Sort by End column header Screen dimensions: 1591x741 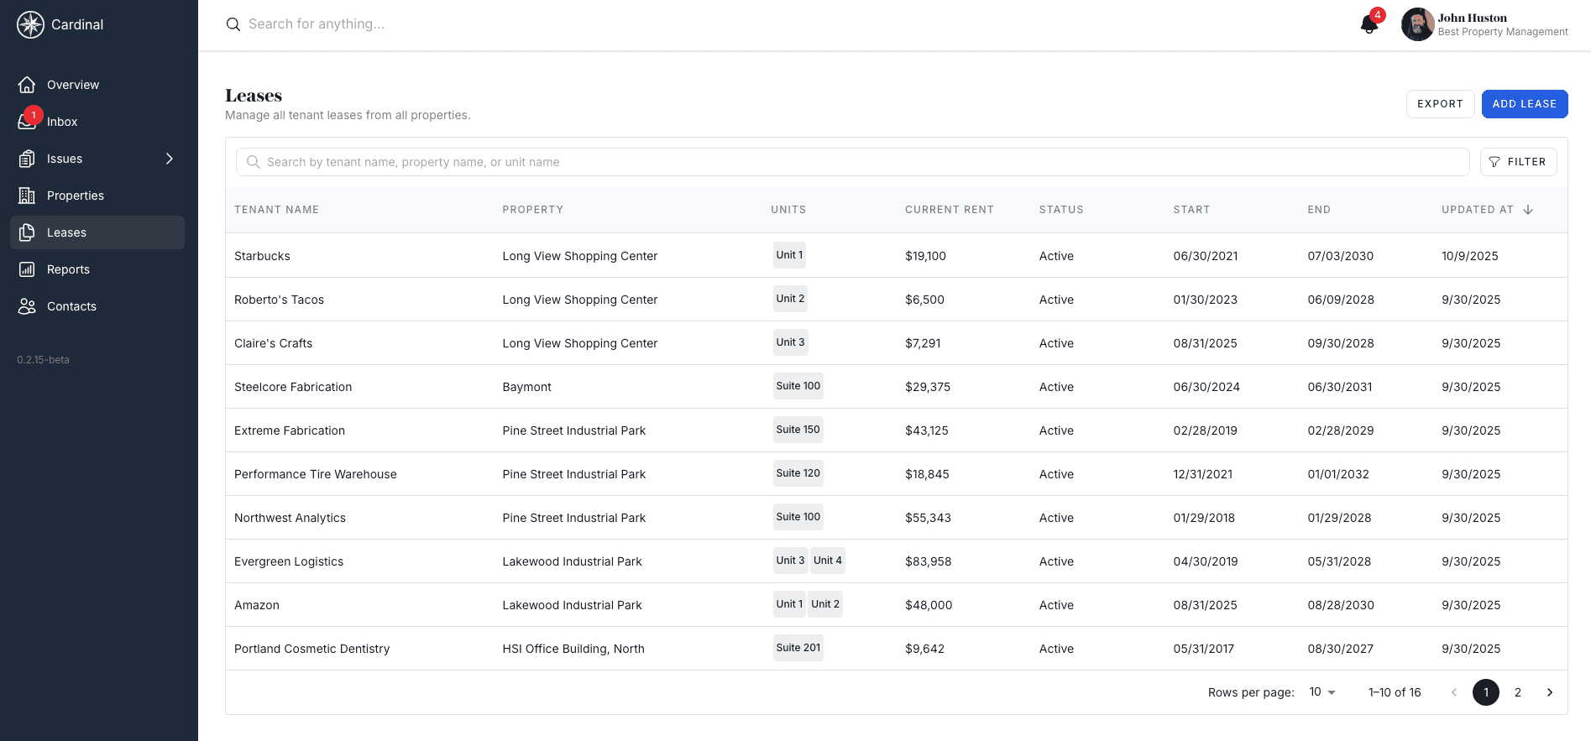[1319, 210]
